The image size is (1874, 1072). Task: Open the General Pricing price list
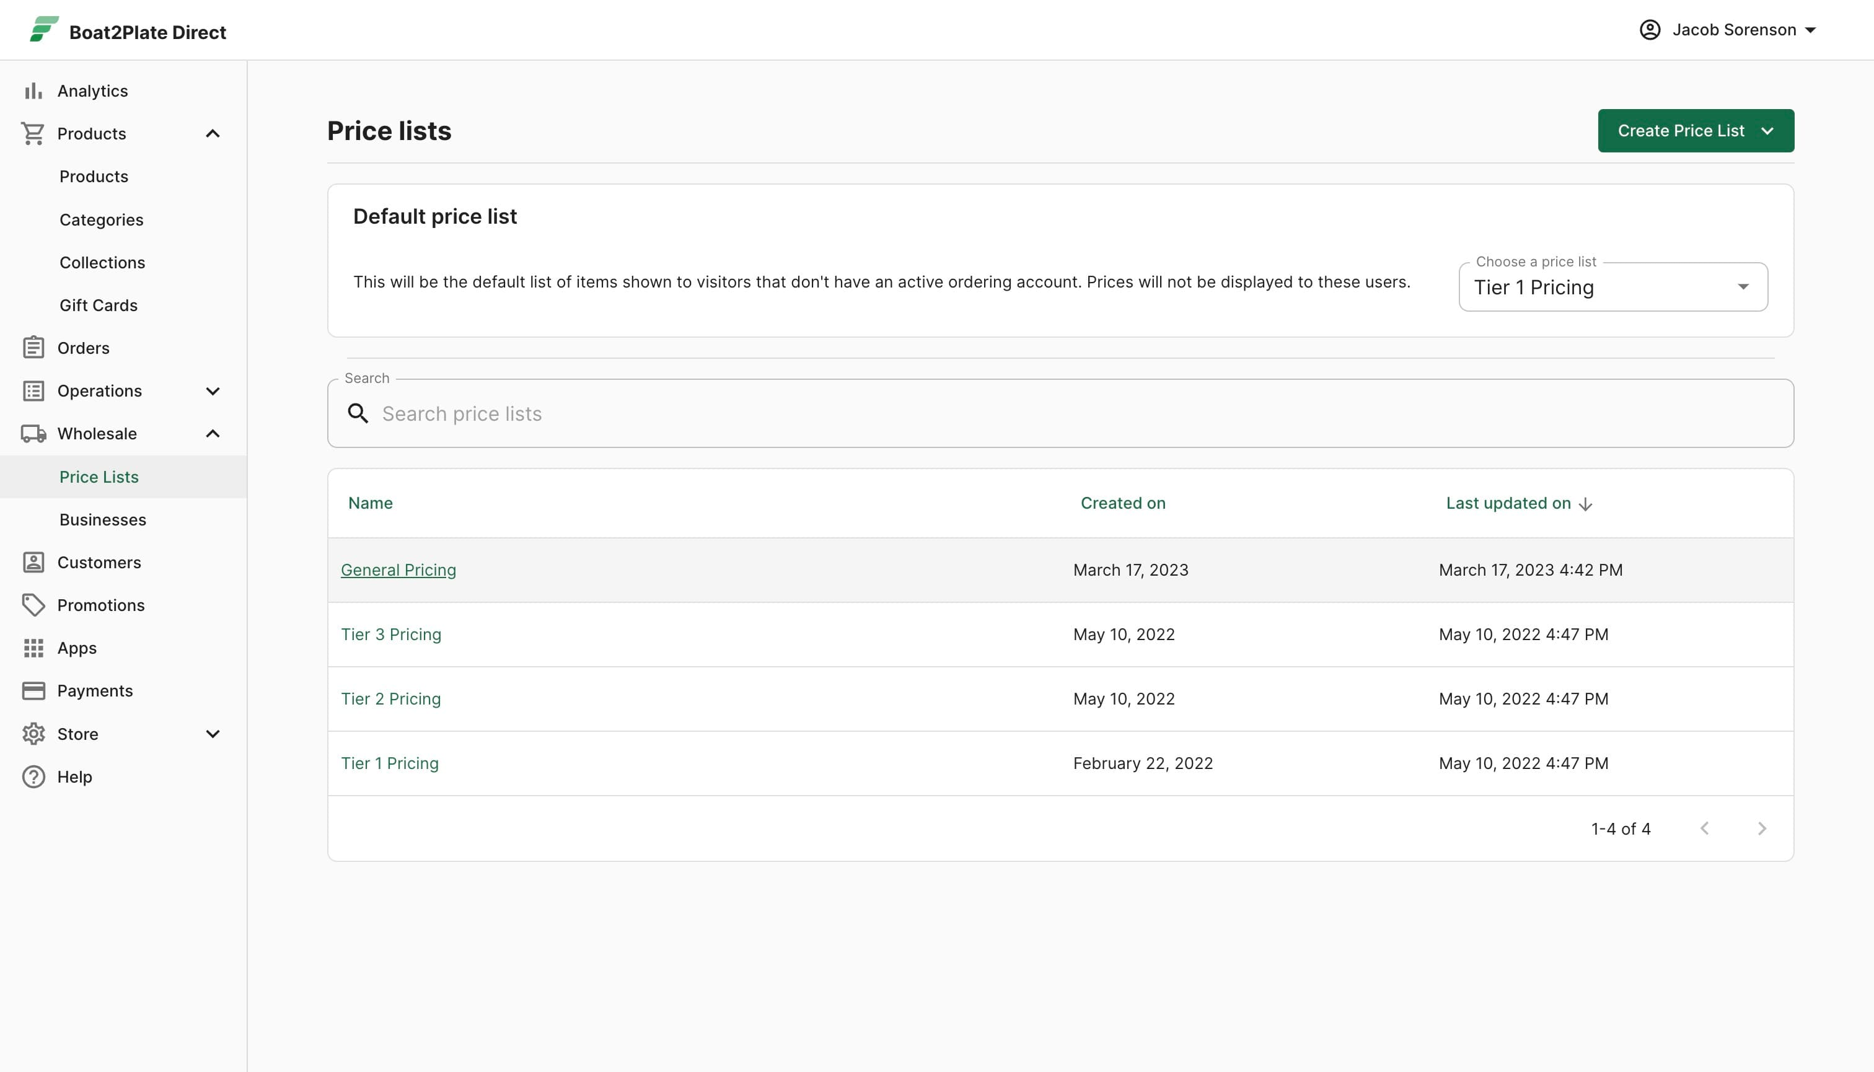point(398,570)
